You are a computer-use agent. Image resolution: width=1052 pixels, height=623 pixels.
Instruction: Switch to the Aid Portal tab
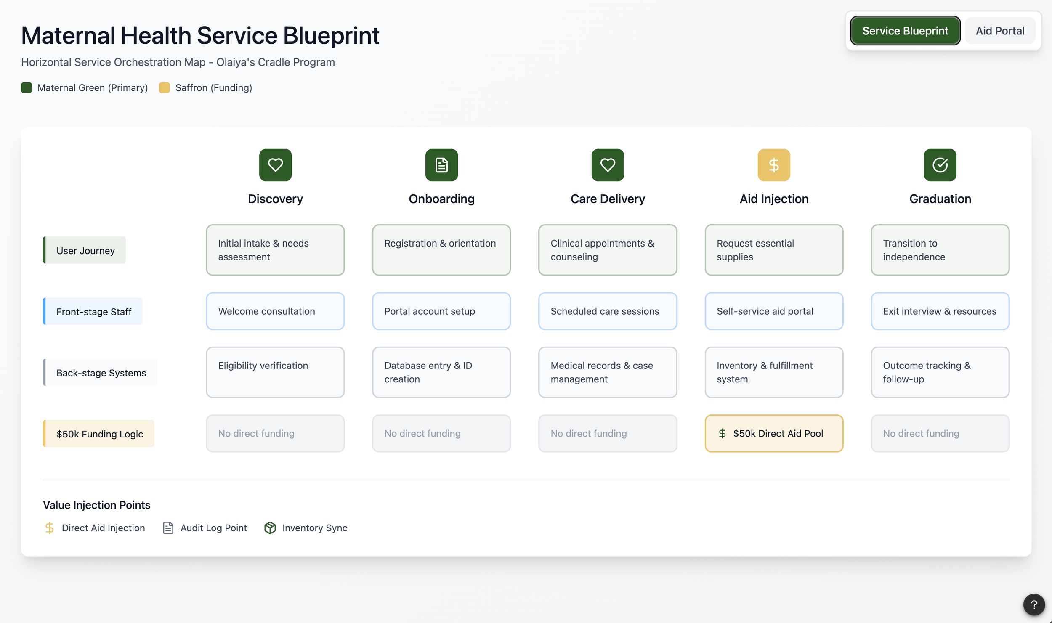pos(999,31)
